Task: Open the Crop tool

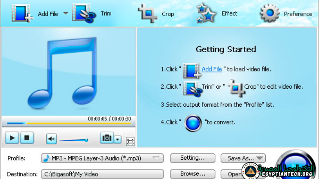Action: pyautogui.click(x=148, y=13)
